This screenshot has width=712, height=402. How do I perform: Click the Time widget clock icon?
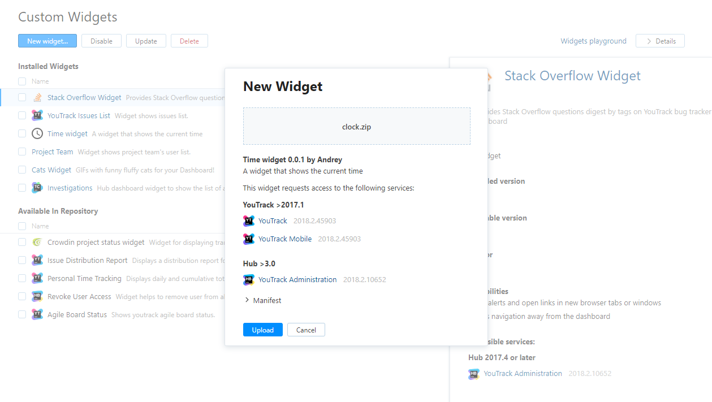[x=37, y=134]
